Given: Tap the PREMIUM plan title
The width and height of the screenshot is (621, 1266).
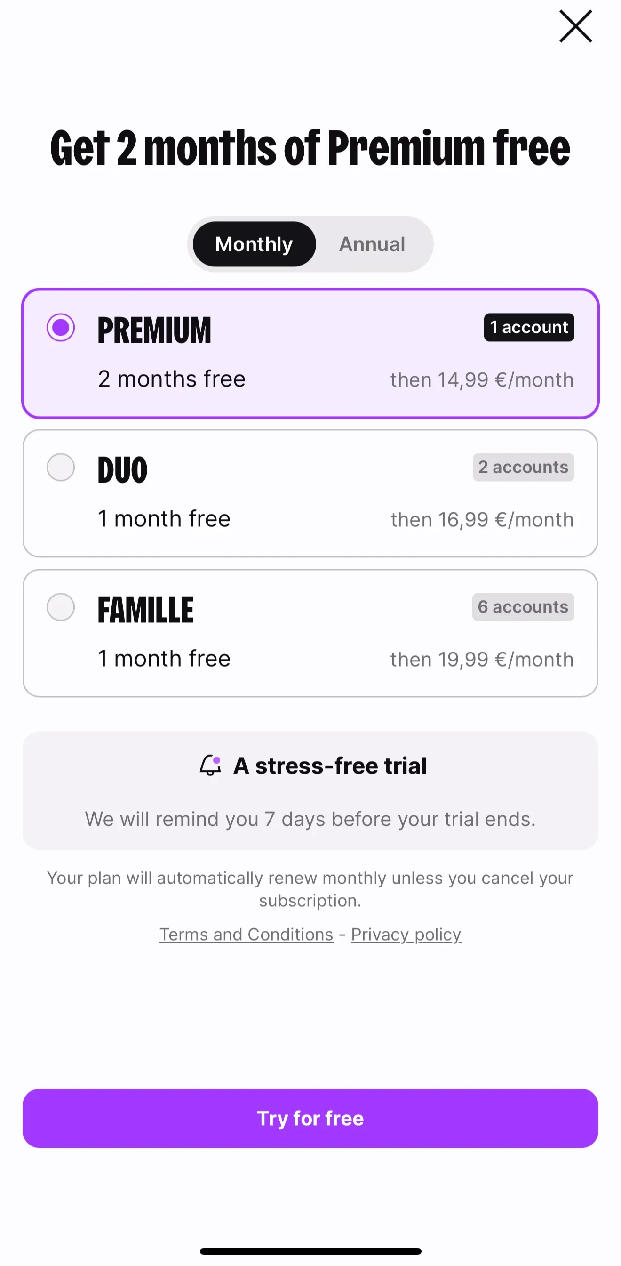Looking at the screenshot, I should 154,330.
